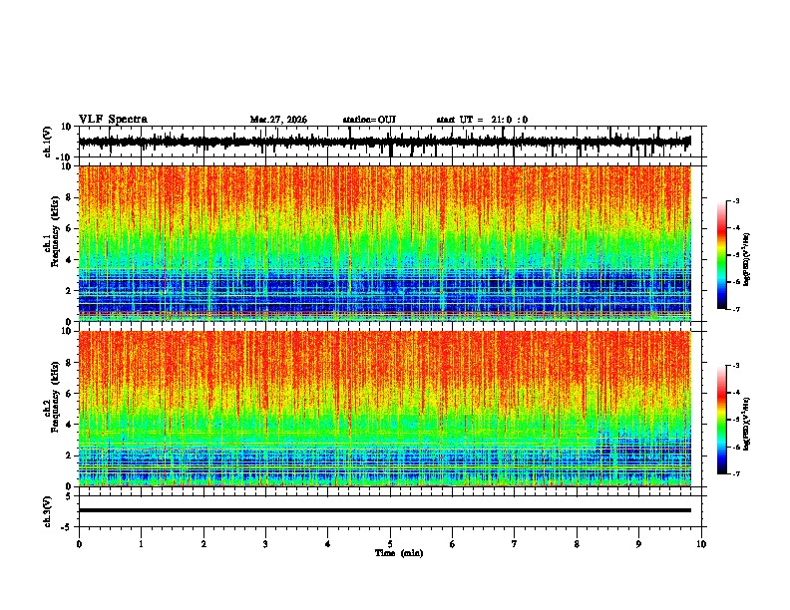Click the "-3" label on ch.1 color scale
This screenshot has height=610, width=790.
(735, 201)
